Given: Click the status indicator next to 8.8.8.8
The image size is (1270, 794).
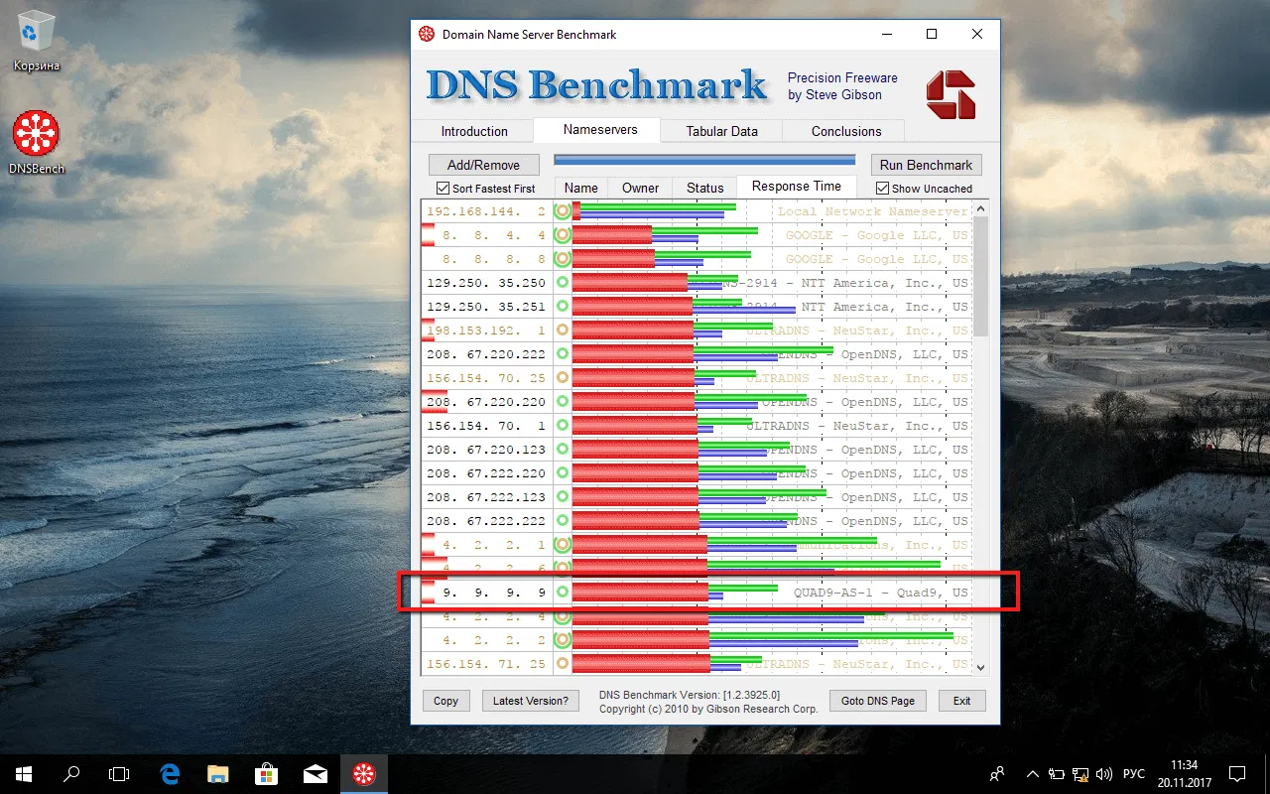Looking at the screenshot, I should coord(562,258).
